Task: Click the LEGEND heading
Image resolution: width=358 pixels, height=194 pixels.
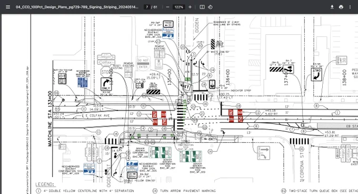Action: tap(45, 184)
